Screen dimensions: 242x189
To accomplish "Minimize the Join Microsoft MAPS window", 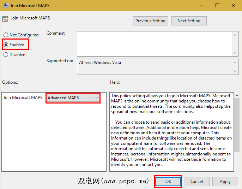I will 201,5.
